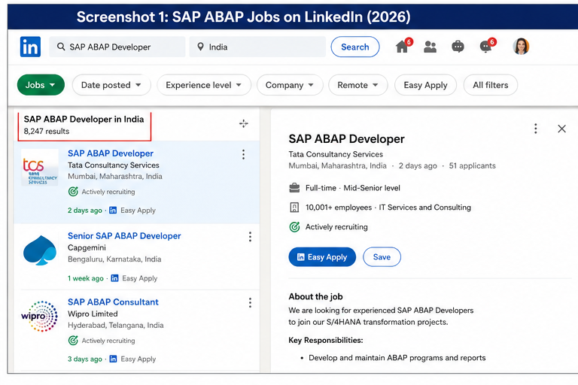Open the SAP ABAP Consultant job link

[x=113, y=302]
